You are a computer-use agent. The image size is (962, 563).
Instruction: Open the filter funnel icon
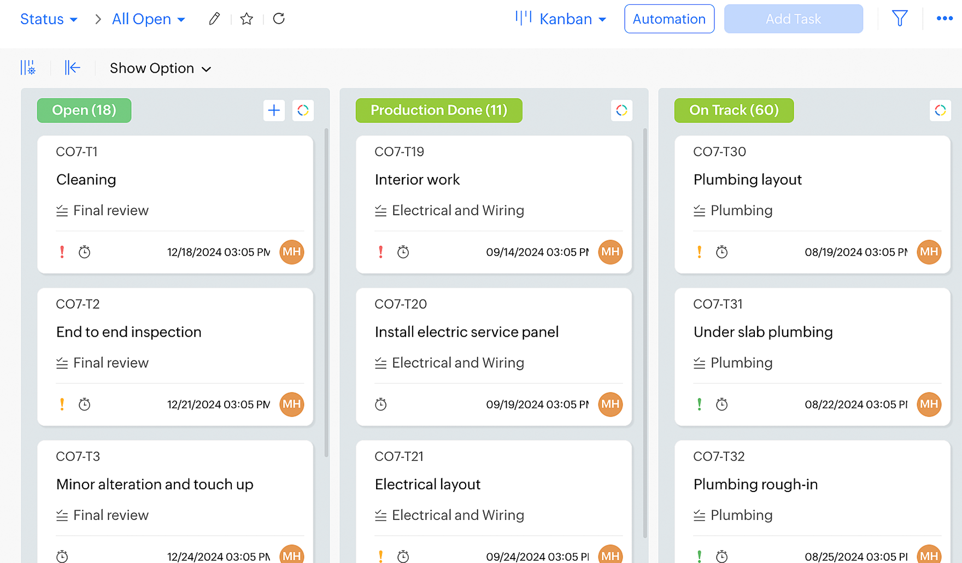(x=899, y=19)
